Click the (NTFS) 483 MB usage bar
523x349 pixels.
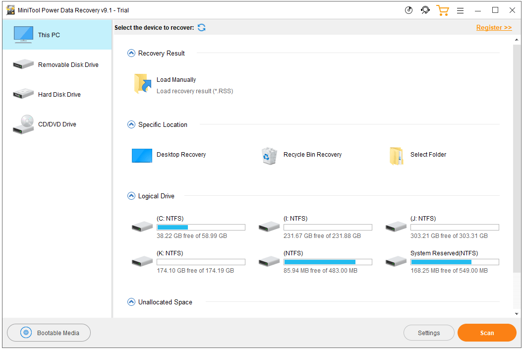[328, 262]
